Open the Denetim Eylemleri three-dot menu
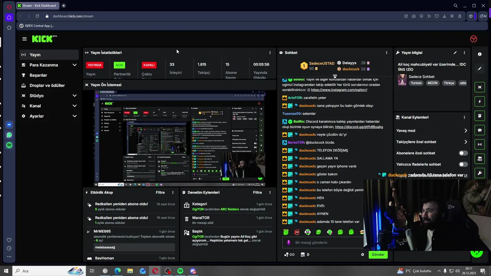The image size is (491, 276). coord(270,192)
